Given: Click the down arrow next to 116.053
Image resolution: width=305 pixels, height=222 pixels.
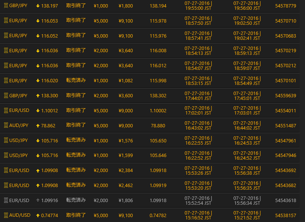Looking at the screenshot, I should click(x=38, y=21).
